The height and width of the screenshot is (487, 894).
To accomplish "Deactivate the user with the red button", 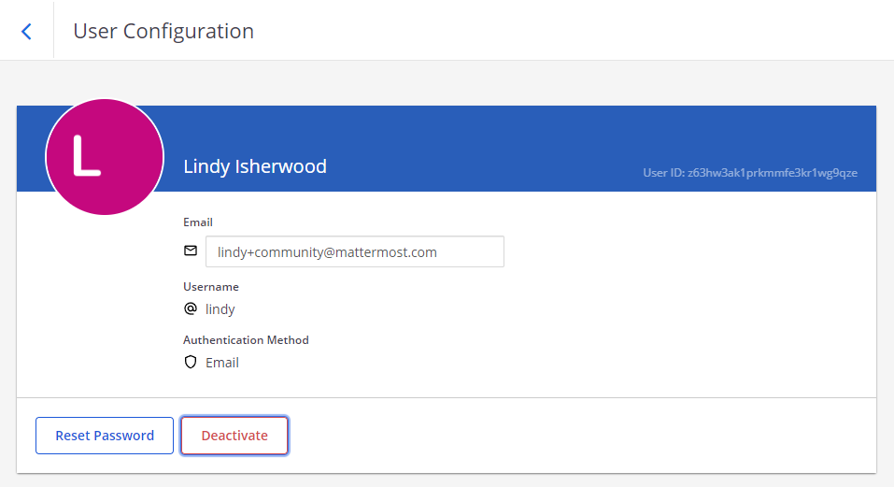I will pos(234,436).
